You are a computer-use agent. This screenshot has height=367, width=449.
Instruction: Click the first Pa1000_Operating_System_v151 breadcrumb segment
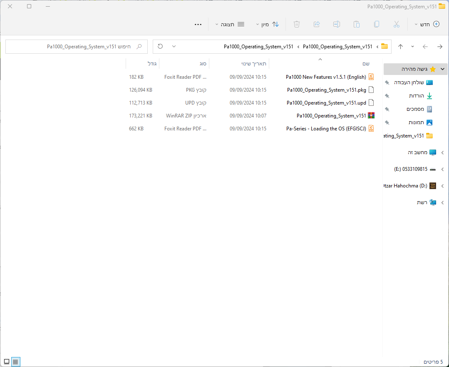pyautogui.click(x=337, y=47)
